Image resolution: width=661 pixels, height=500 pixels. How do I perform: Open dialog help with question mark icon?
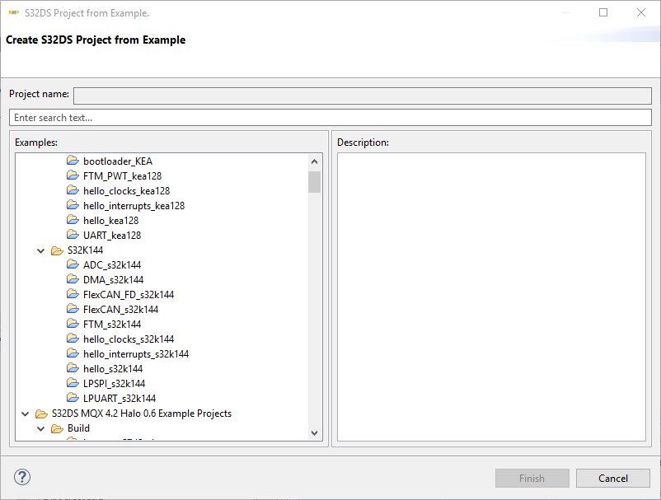tap(22, 477)
